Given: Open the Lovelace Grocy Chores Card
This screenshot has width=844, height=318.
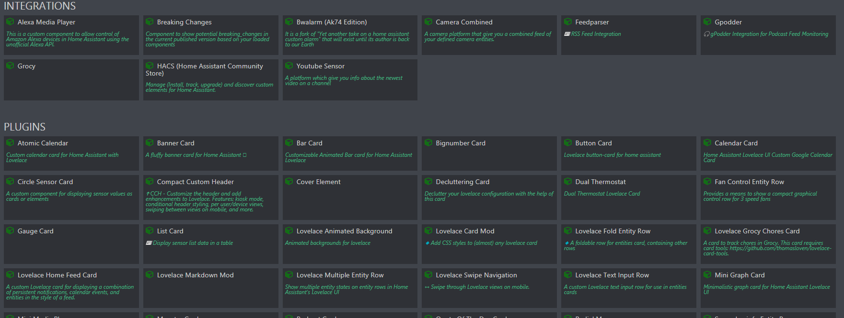Looking at the screenshot, I should point(768,244).
